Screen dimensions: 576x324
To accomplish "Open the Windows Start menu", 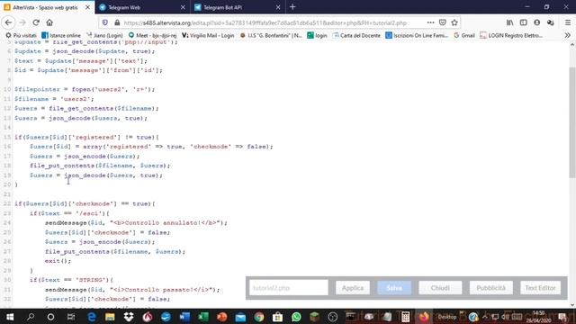I will click(10, 317).
